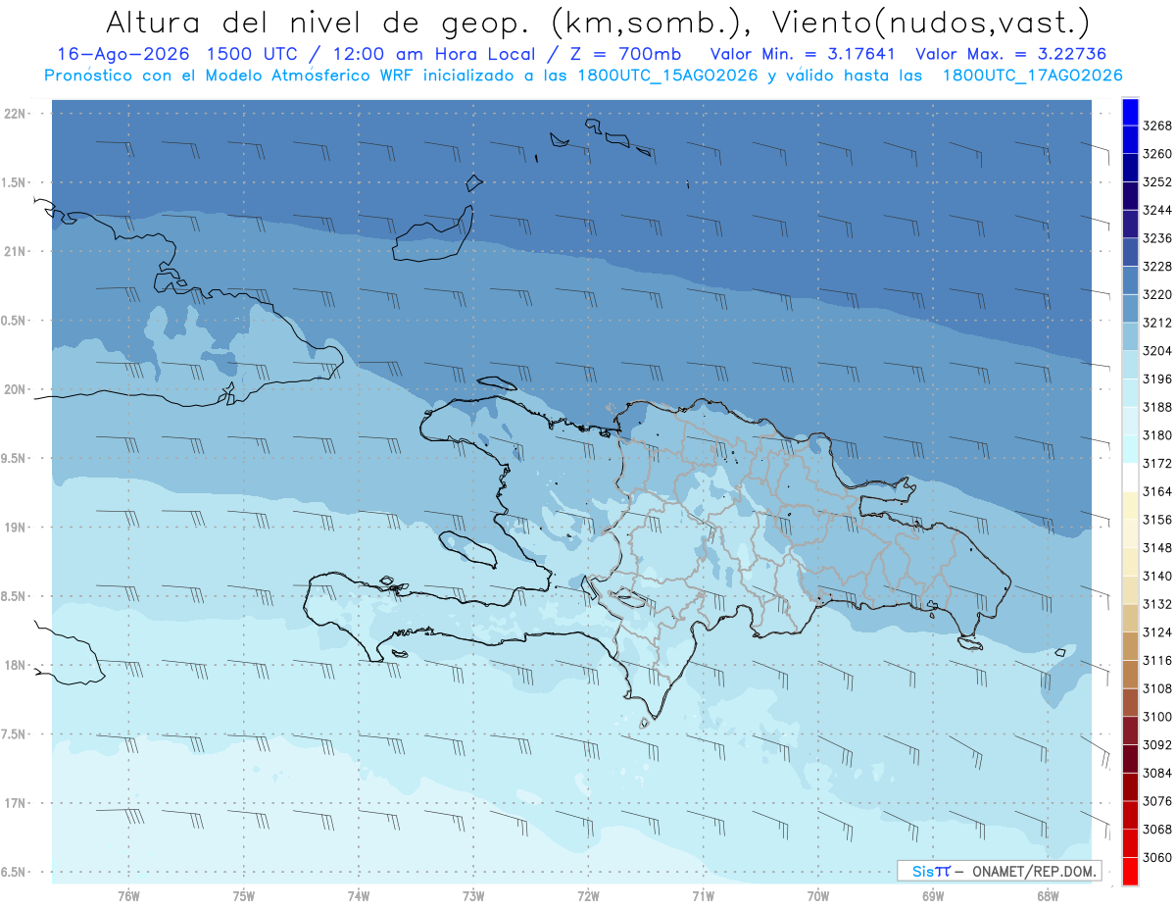
Task: Click the map title 'Altura del nivel de geop.'
Action: point(320,21)
